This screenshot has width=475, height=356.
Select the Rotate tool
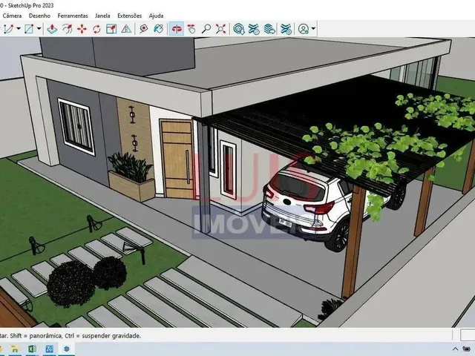tap(96, 29)
